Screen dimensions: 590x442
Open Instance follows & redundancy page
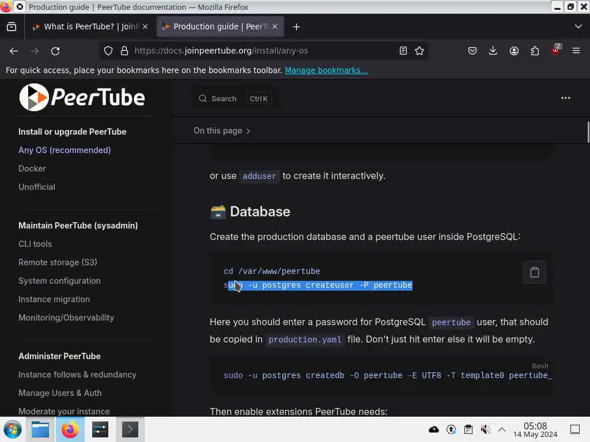[x=78, y=374]
